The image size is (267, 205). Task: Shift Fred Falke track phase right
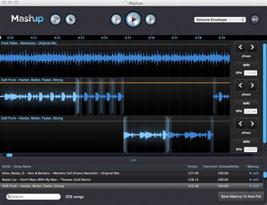[x=252, y=47]
